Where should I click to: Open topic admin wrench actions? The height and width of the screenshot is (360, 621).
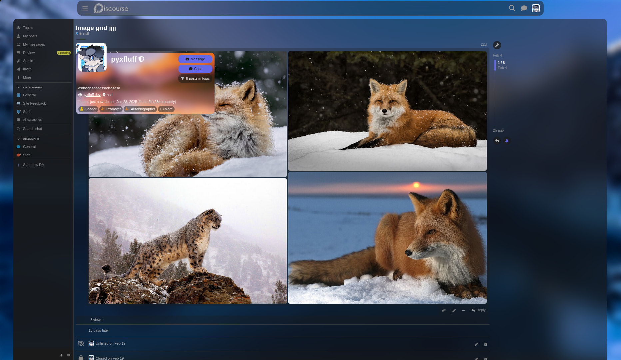pyautogui.click(x=497, y=45)
